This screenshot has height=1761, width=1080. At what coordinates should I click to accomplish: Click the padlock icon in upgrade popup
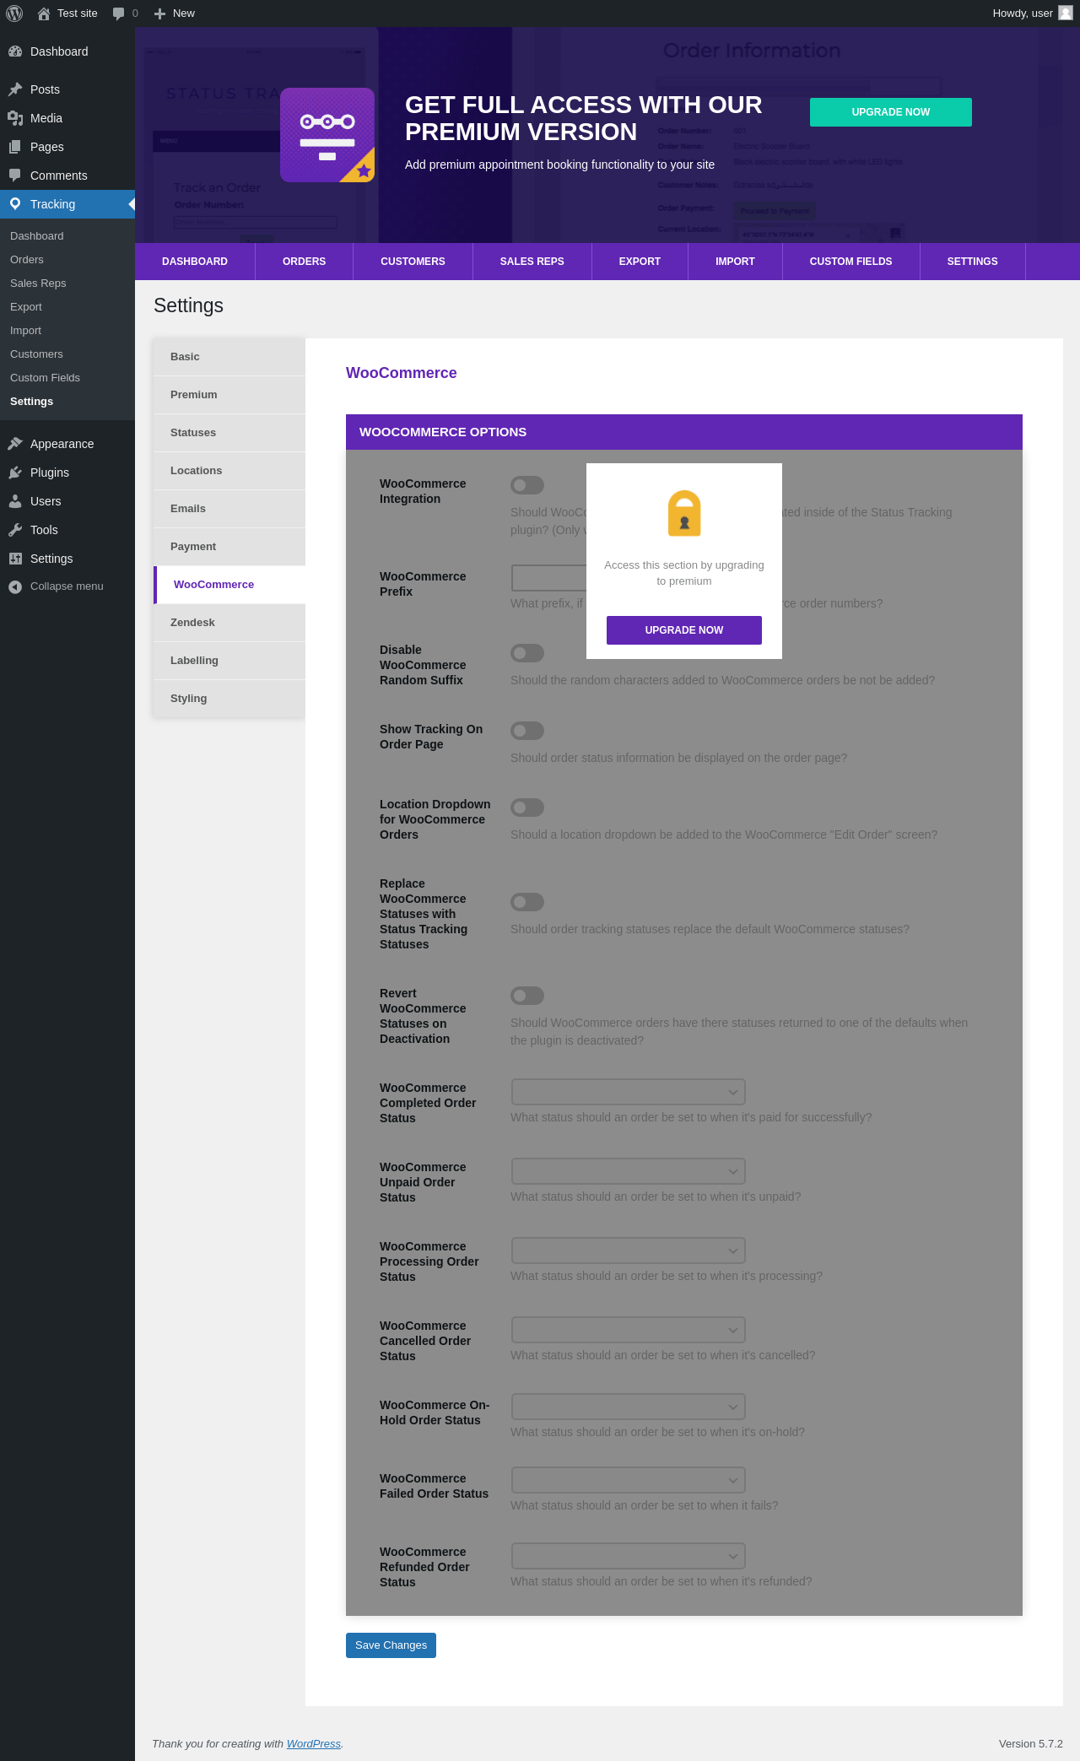[x=684, y=513]
